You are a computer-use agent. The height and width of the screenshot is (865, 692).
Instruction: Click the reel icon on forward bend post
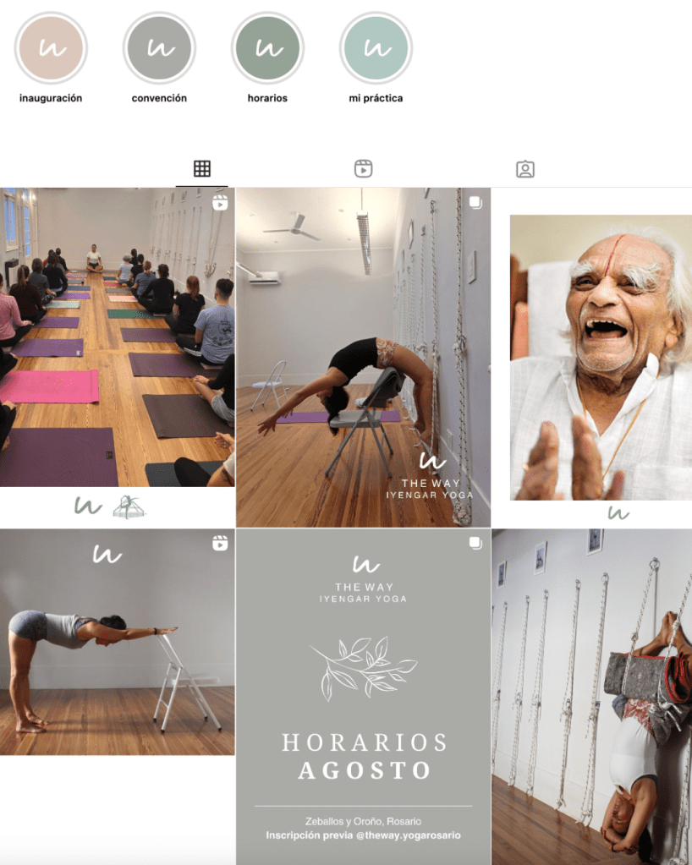pyautogui.click(x=220, y=544)
